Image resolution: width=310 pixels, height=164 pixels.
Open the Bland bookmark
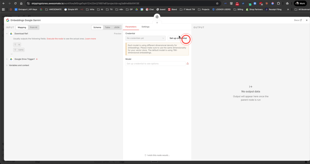click(x=172, y=9)
